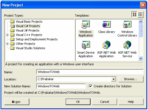Click the templates scrollbar thumb
Image resolution: width=148 pixels, height=110 pixels.
click(141, 30)
